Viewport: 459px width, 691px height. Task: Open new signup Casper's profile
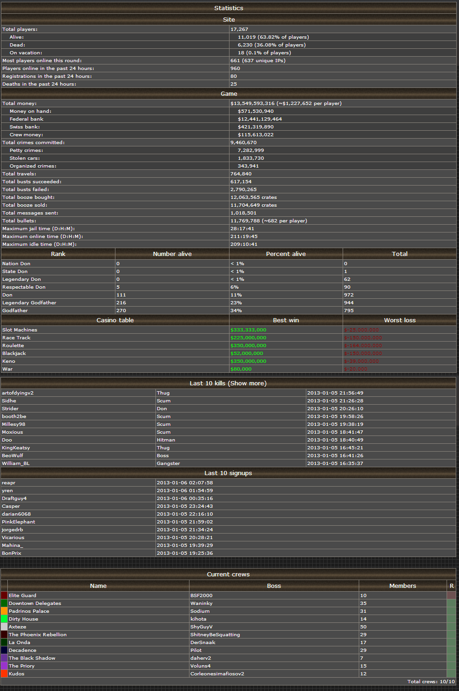[x=11, y=506]
